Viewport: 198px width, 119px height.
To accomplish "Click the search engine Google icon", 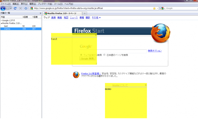I will pyautogui.click(x=162, y=8).
